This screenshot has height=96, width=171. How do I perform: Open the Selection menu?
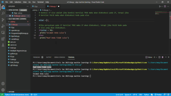[x=18, y=2]
